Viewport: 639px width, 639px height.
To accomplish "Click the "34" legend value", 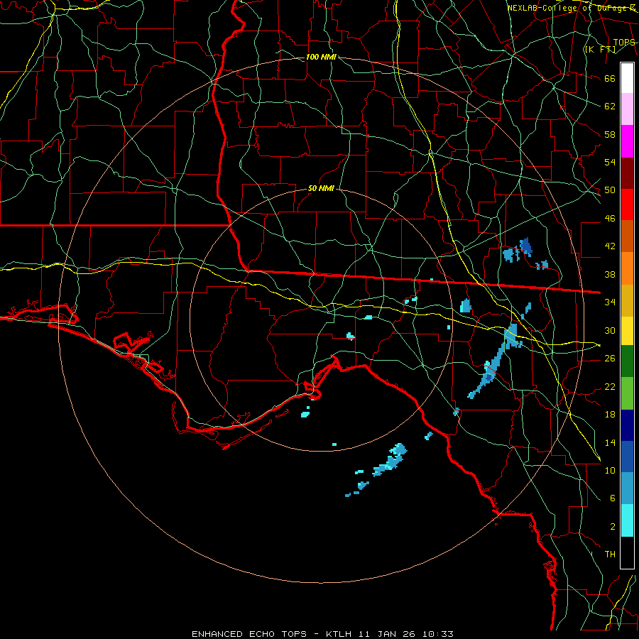I will [x=610, y=302].
